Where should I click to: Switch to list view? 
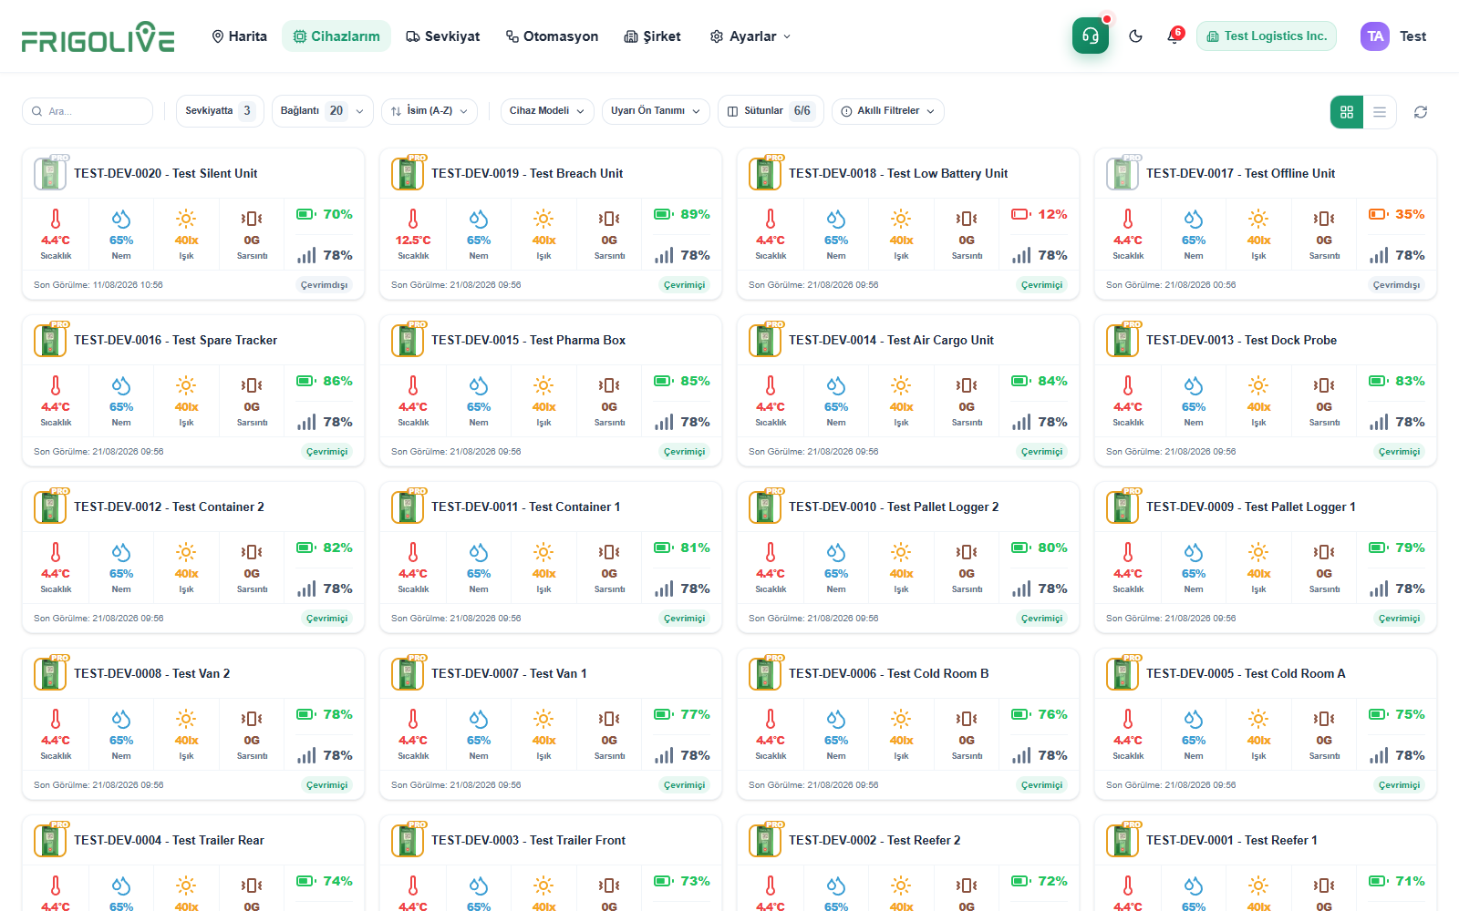tap(1380, 111)
